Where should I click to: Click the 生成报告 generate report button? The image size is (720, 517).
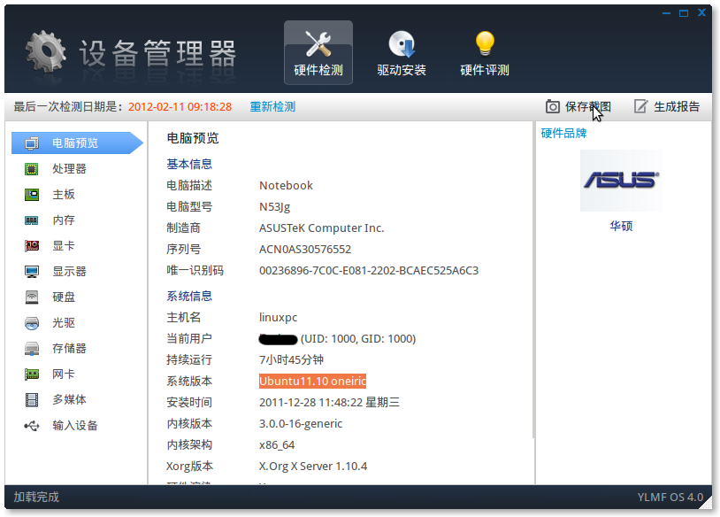click(x=667, y=106)
